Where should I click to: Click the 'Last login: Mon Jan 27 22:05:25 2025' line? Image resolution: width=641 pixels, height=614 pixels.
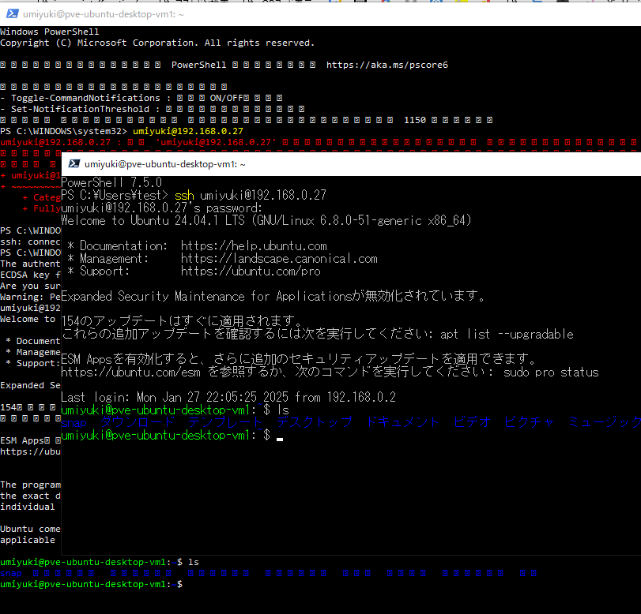tap(228, 397)
